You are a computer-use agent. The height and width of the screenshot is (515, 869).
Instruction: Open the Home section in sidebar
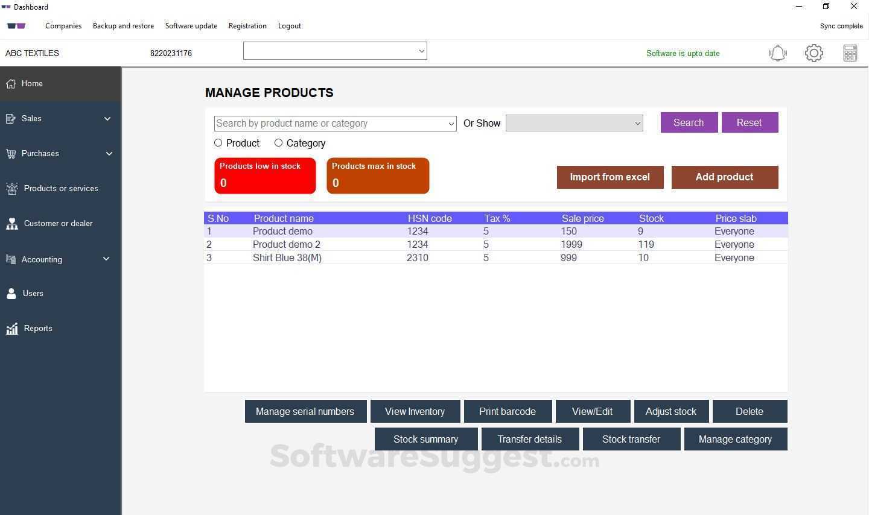click(x=32, y=83)
